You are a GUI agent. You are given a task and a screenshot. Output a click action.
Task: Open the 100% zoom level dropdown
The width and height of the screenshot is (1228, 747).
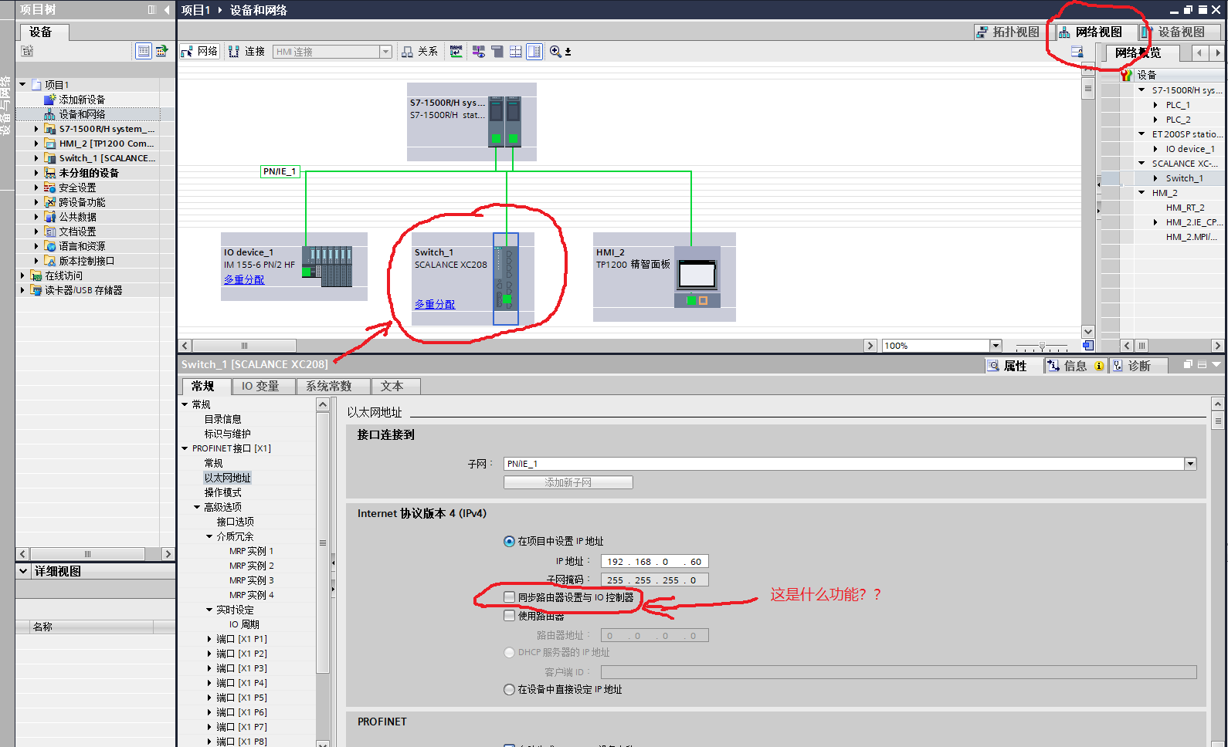996,346
